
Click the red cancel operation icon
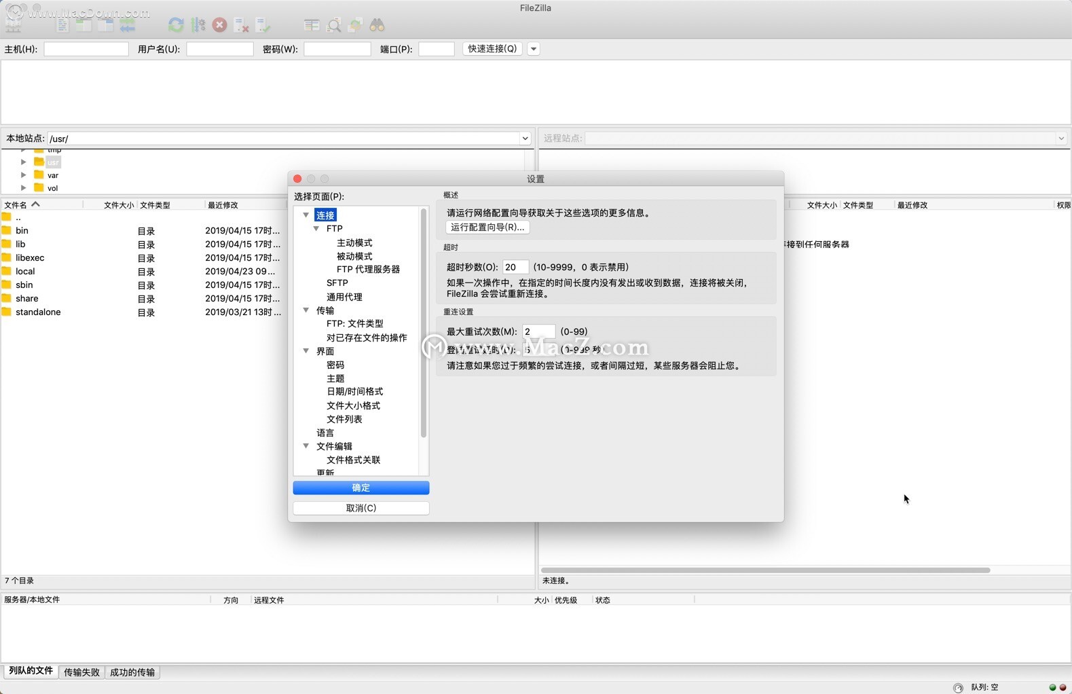point(219,25)
